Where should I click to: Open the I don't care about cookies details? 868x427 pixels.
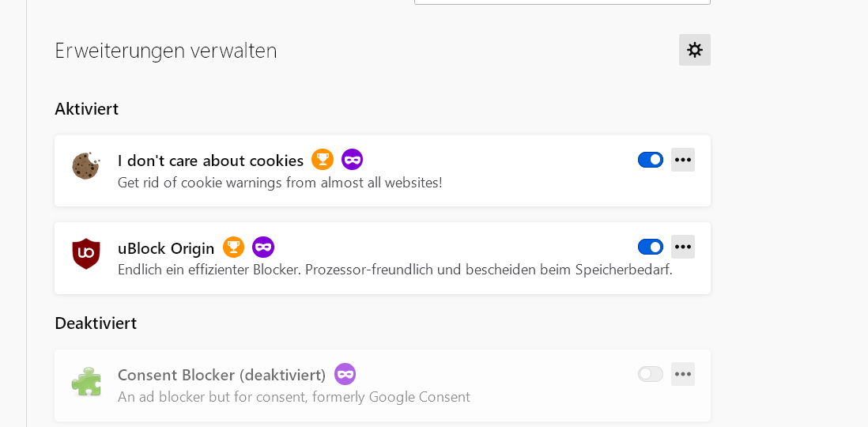tap(210, 161)
